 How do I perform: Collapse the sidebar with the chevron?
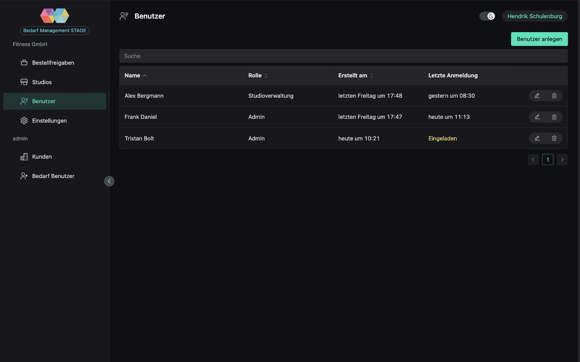[109, 181]
